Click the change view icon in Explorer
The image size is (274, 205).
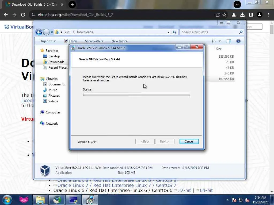point(214,41)
